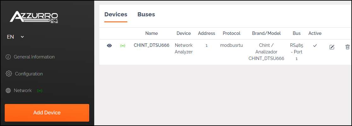Click the Active checkmark for CHINT_DTSU666
The width and height of the screenshot is (352, 126).
coord(315,46)
